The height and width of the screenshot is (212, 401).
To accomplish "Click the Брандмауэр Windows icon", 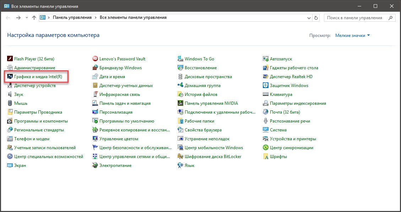I will (x=95, y=68).
